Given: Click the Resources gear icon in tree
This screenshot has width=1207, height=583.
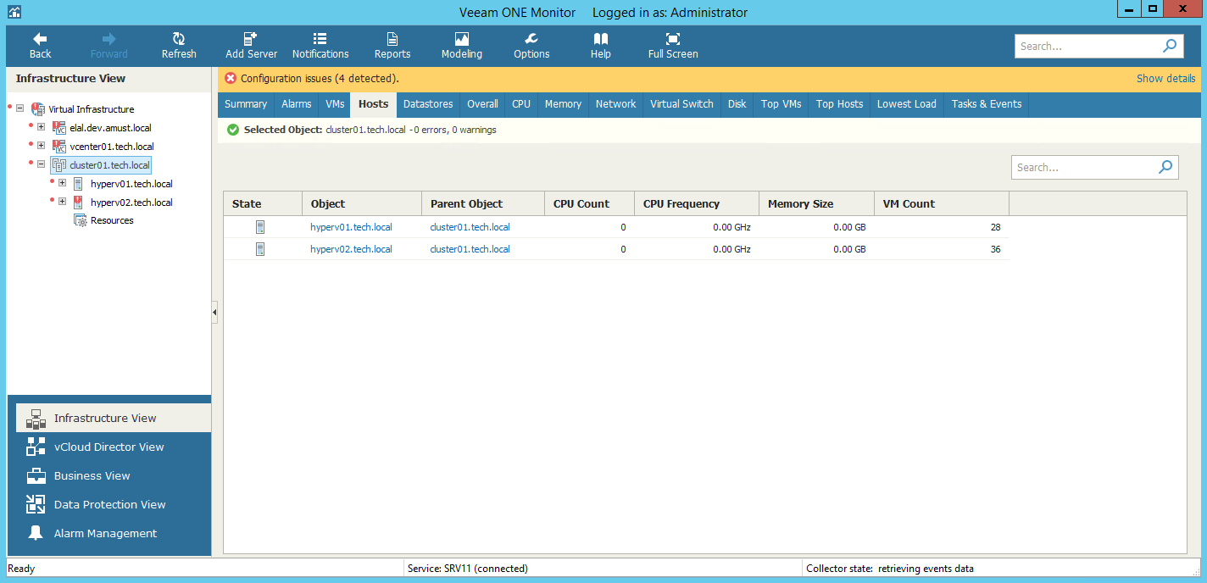Looking at the screenshot, I should [81, 220].
